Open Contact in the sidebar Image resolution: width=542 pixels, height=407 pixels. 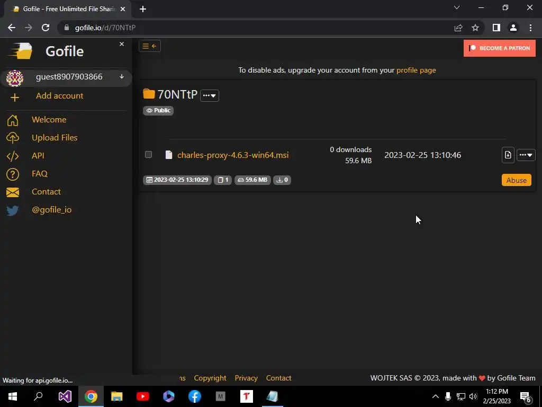[x=46, y=191]
